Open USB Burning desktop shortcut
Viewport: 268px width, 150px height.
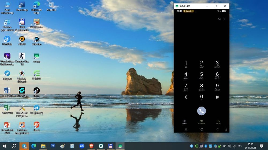tap(36, 23)
